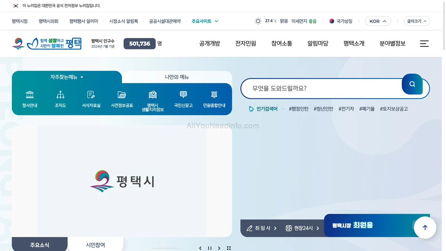Go to 평택시의회 link

[x=48, y=21]
